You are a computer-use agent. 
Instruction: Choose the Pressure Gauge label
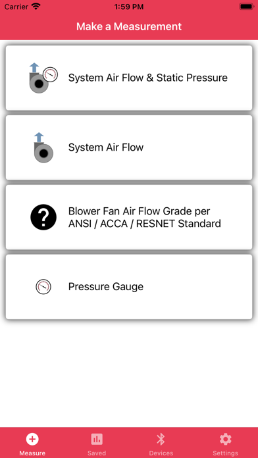[x=106, y=286]
